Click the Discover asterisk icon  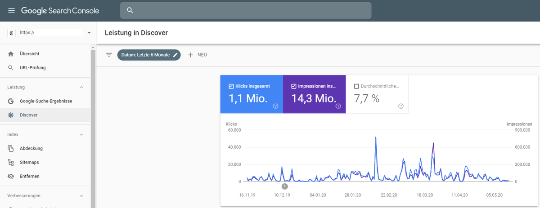point(11,115)
